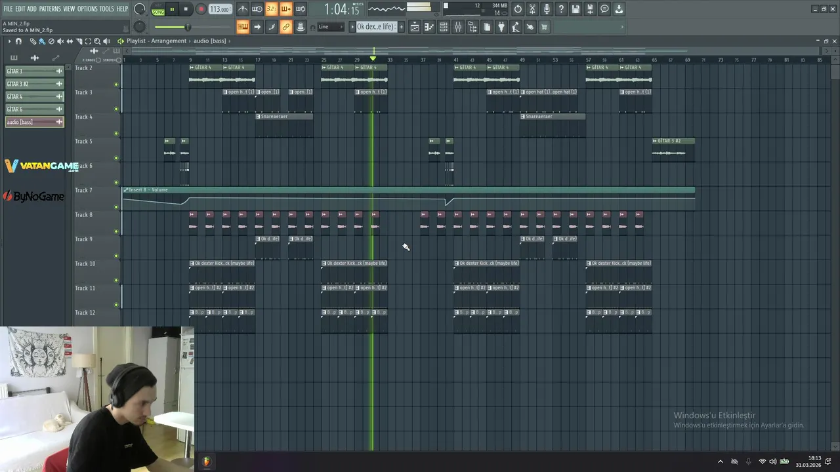
Task: Click the stop button in transport
Action: pyautogui.click(x=186, y=9)
